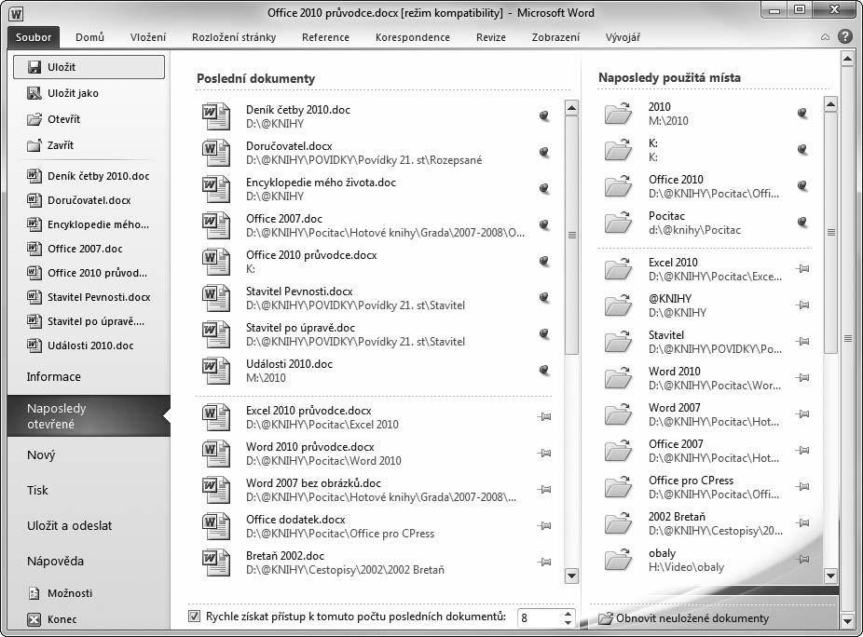Click the Word icon for Doručovatel.docx in Poslední dokumenty
Screen dimensions: 863x637
pyautogui.click(x=215, y=153)
